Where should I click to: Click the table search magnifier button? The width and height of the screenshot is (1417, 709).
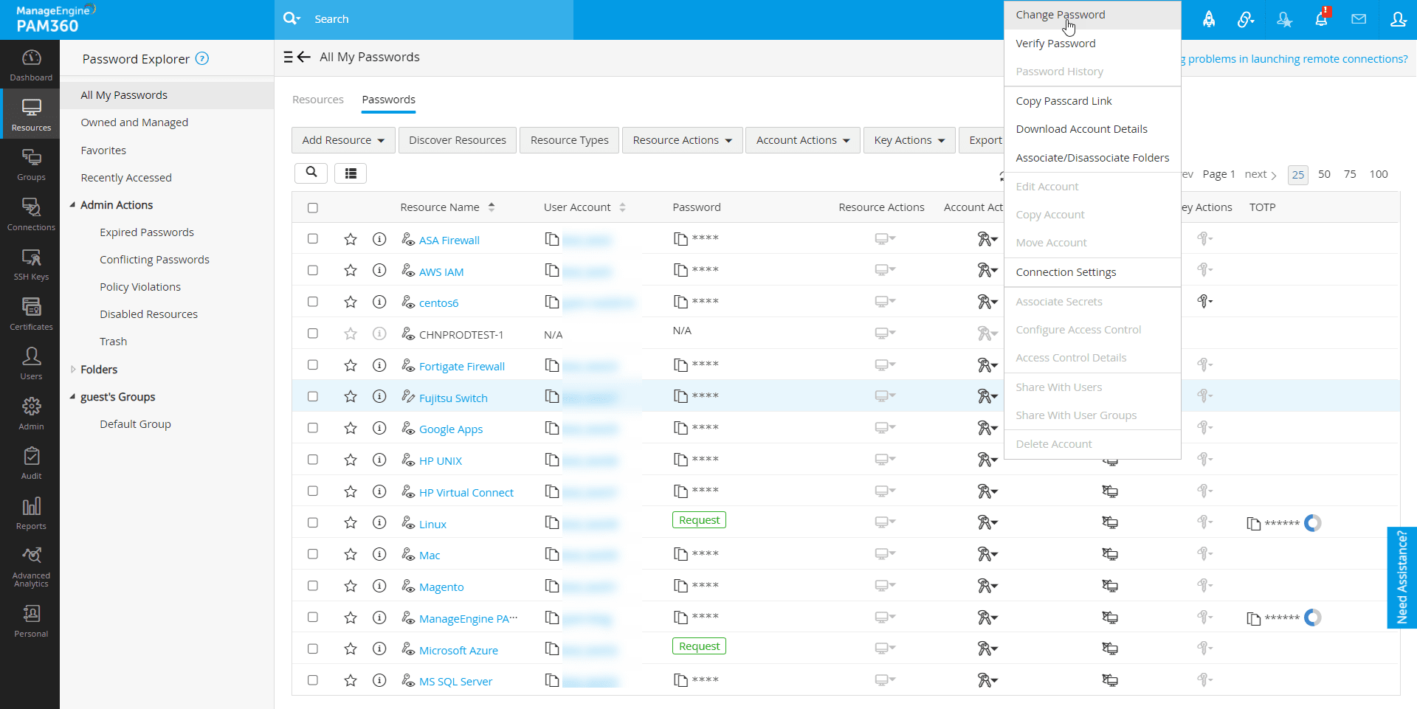[x=311, y=173]
